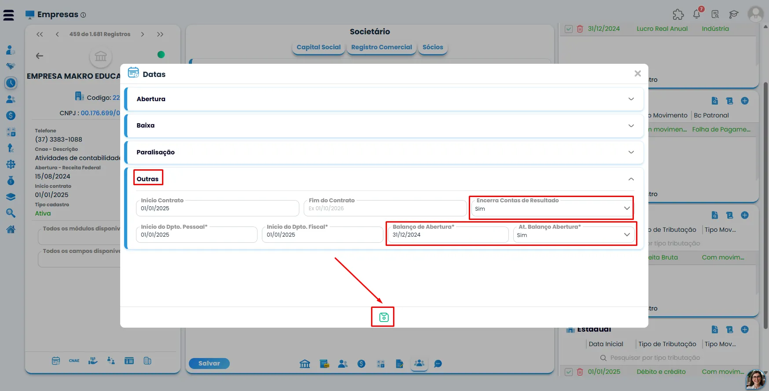This screenshot has width=769, height=391.
Task: Go back with the left arrow in company card
Action: tap(40, 56)
